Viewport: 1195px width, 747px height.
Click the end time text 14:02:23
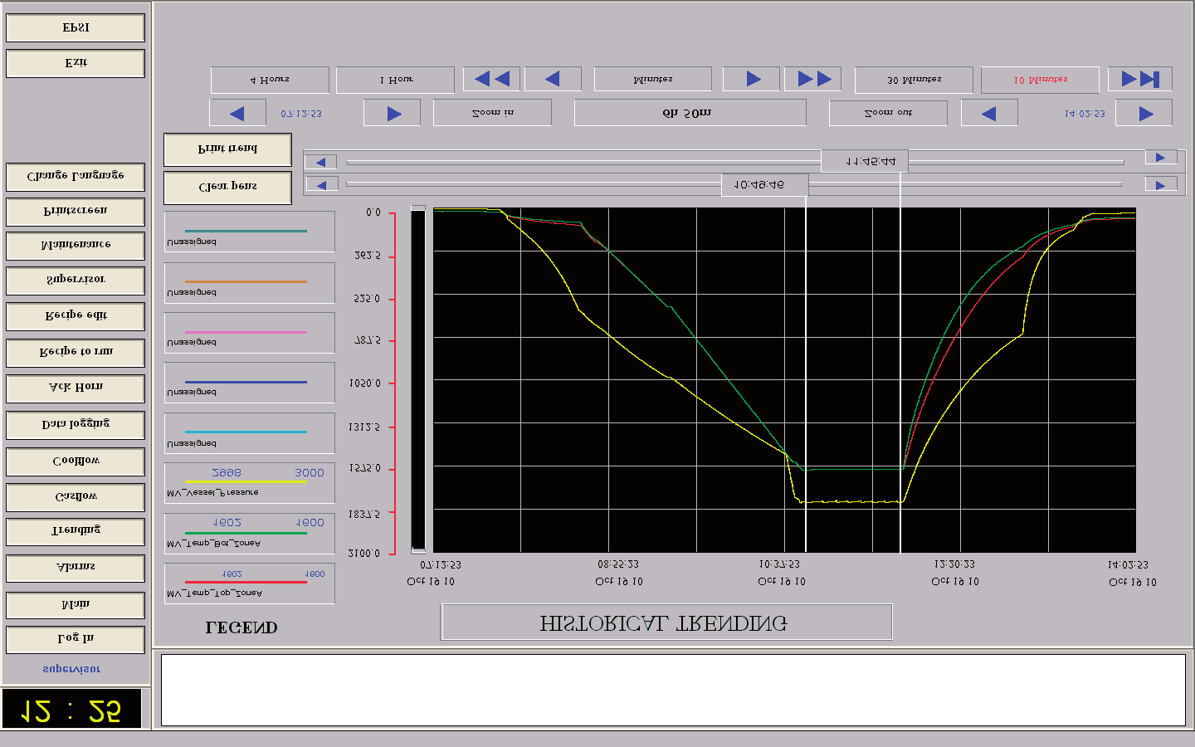tap(1085, 114)
